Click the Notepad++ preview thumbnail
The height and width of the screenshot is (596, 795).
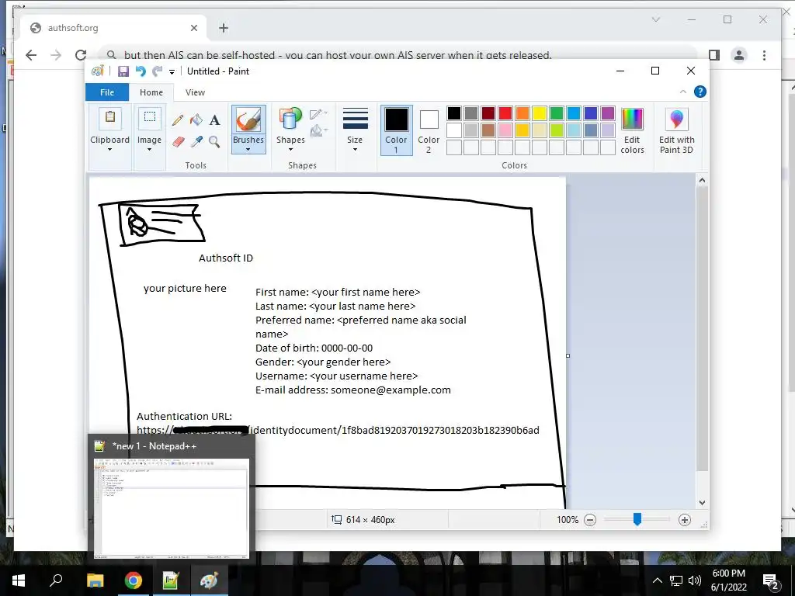(x=172, y=508)
